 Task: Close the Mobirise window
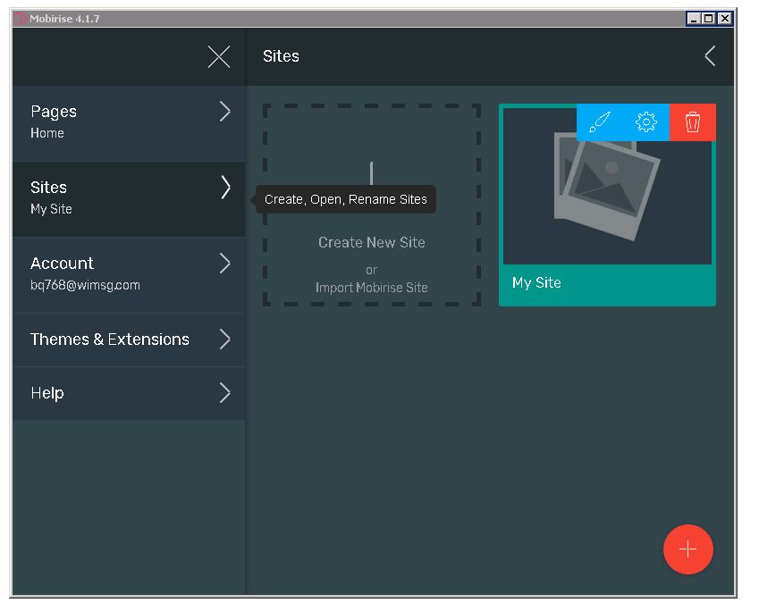[x=725, y=19]
